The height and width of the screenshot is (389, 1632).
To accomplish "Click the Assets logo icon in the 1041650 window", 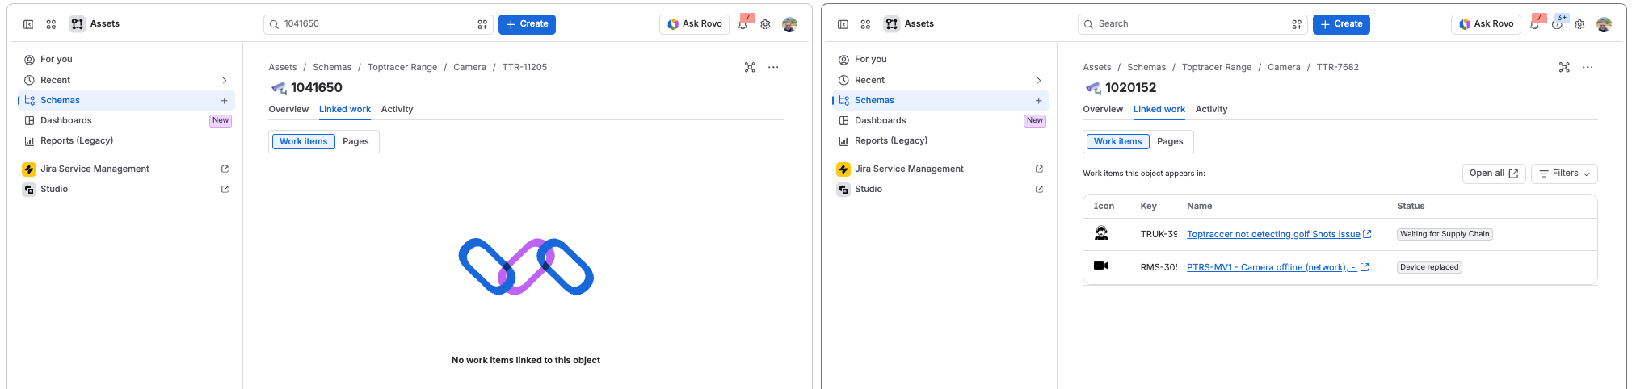I will coord(78,24).
